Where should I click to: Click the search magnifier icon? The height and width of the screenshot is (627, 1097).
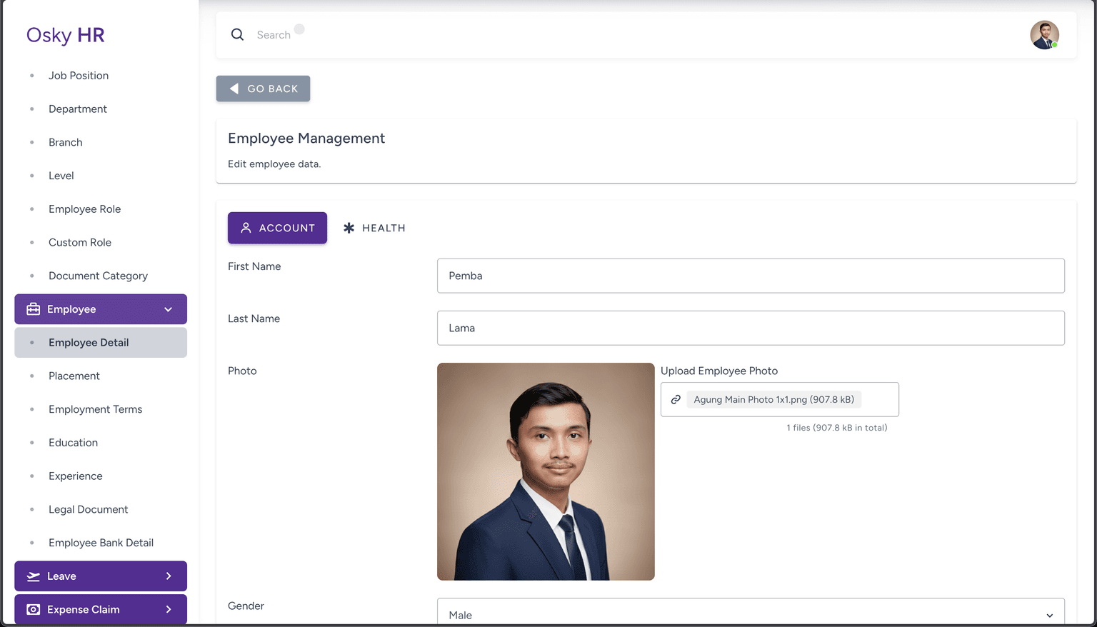(237, 34)
